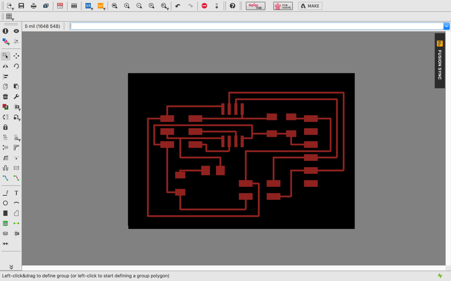Select the Circle tool

(6, 203)
